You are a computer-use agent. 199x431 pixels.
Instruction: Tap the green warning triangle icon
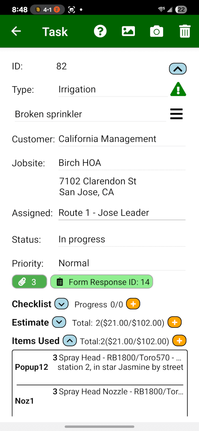point(178,89)
